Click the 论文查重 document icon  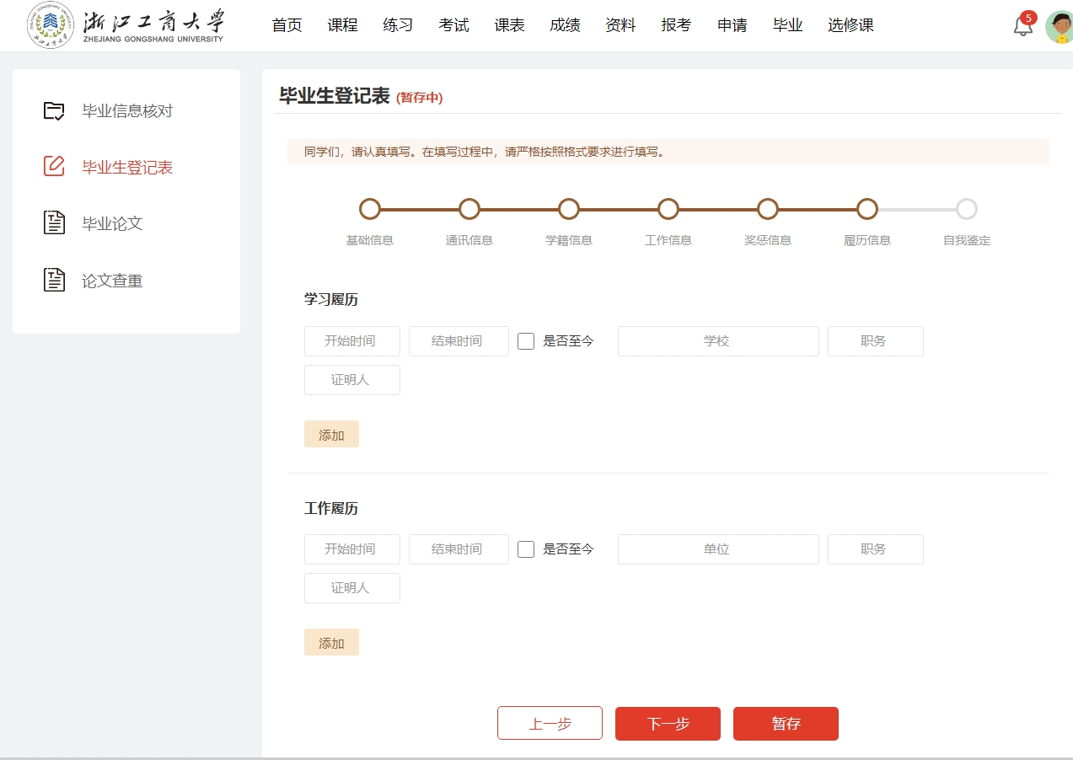(54, 280)
